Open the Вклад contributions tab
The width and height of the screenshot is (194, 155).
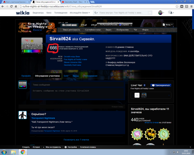(x=76, y=76)
